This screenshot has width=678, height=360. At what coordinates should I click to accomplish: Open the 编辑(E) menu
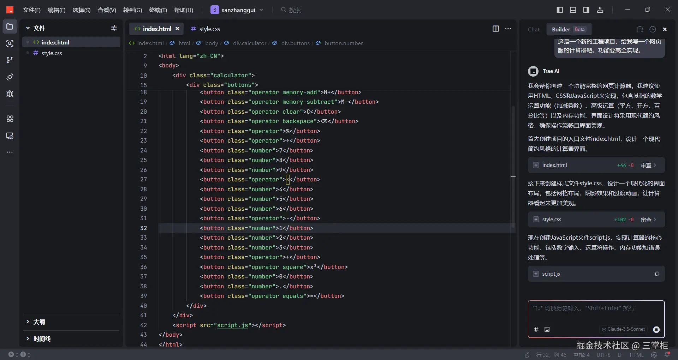click(x=56, y=10)
